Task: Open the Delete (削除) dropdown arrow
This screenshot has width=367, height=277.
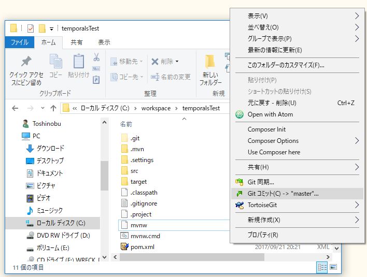Action: [177, 62]
